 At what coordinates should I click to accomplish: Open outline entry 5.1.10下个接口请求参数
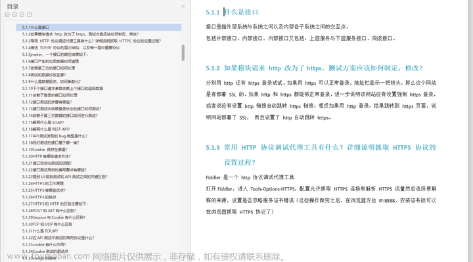tap(62, 89)
